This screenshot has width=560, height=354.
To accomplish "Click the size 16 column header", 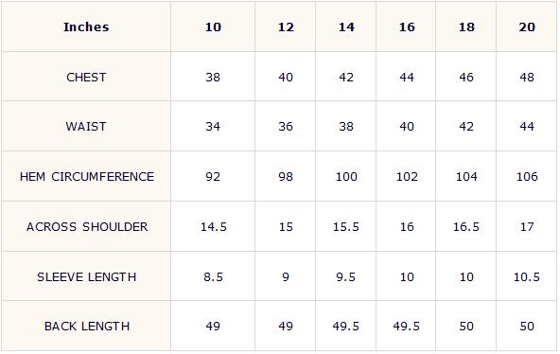I will 407,27.
